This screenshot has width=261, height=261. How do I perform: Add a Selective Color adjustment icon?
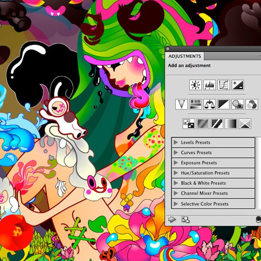pyautogui.click(x=245, y=124)
